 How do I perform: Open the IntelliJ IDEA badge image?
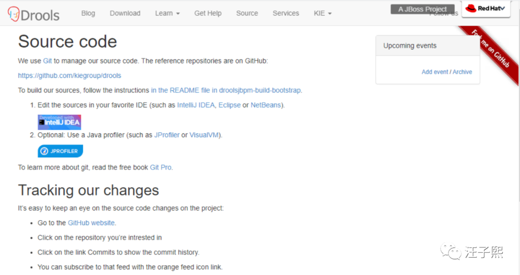[59, 122]
